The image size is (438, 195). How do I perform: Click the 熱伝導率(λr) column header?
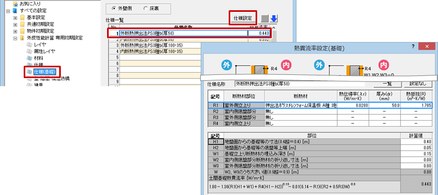pos(353,96)
